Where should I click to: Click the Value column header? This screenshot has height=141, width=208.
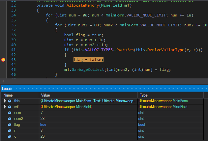88,95
